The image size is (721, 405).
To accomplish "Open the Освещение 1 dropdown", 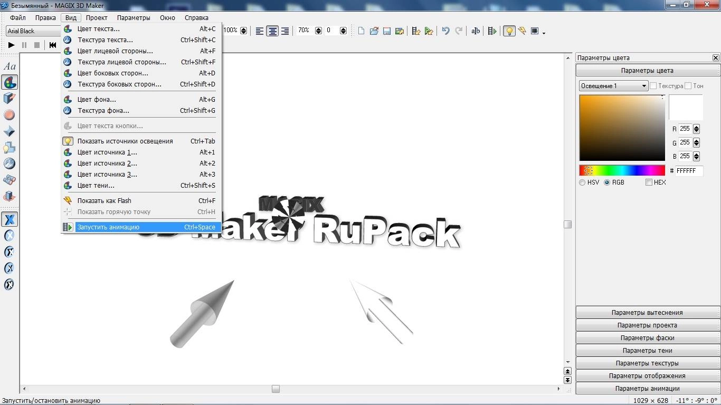I will click(613, 85).
